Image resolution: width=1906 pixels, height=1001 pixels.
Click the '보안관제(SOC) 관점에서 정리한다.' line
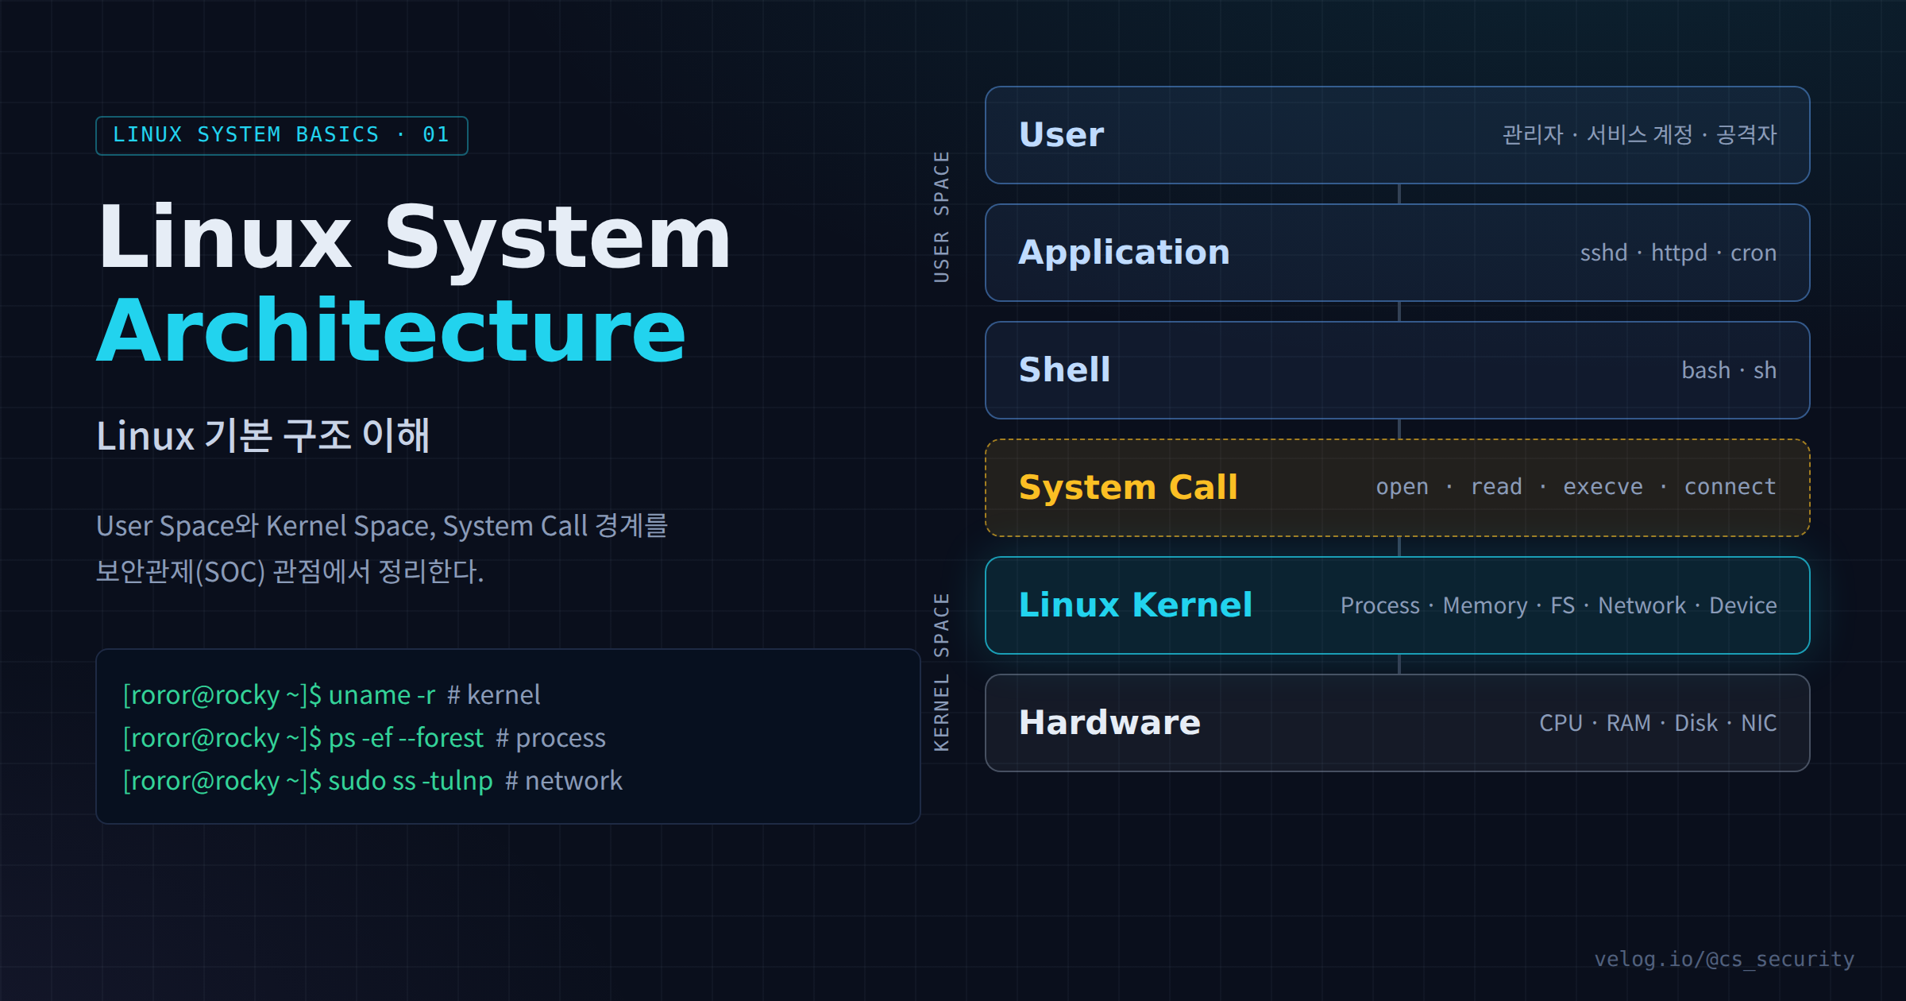[290, 571]
